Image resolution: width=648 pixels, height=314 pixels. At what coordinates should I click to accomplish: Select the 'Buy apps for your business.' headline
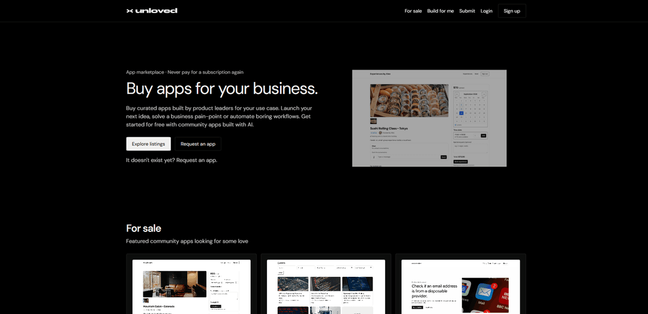(x=222, y=89)
